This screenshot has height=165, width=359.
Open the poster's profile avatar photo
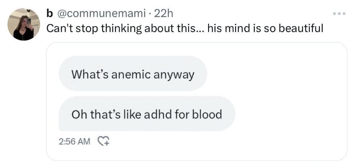tap(24, 25)
